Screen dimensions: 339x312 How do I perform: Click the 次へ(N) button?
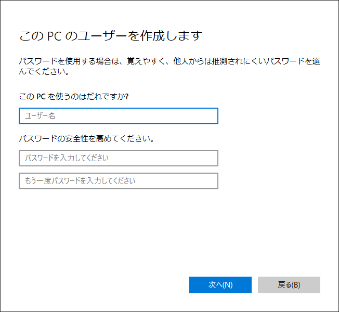(220, 285)
